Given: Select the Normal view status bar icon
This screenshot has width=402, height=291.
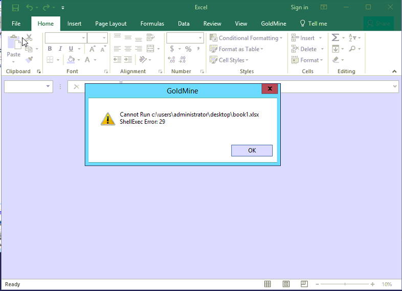Looking at the screenshot, I should [267, 284].
